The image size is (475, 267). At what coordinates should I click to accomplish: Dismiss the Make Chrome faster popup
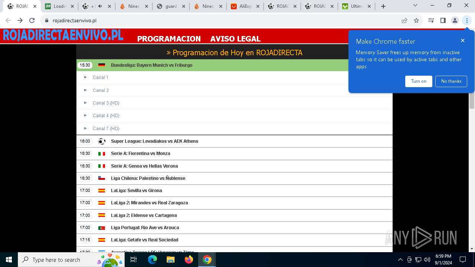click(462, 40)
